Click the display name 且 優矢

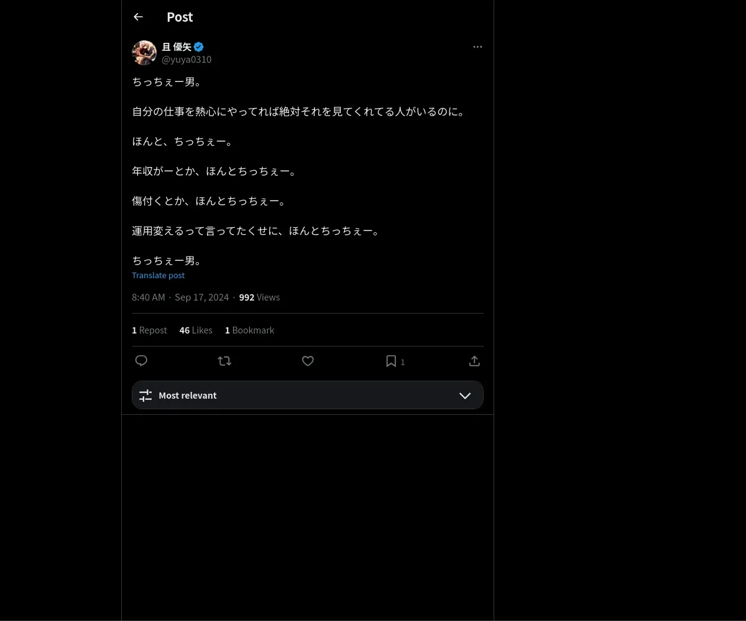click(177, 47)
